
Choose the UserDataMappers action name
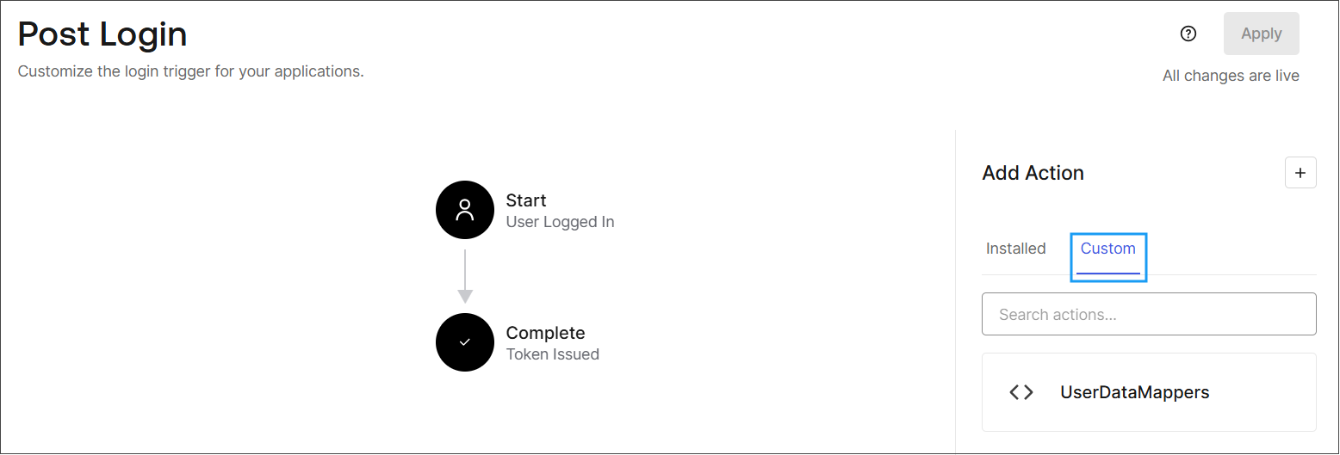click(x=1135, y=392)
